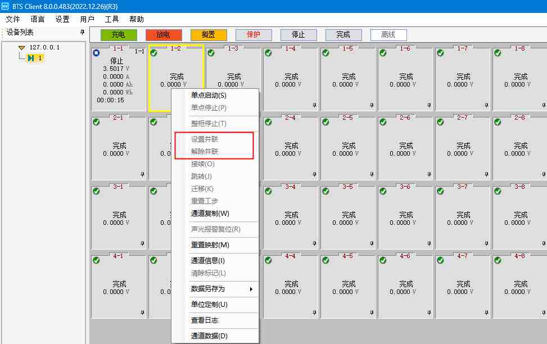
Task: Click the red 放电 status legend
Action: click(x=164, y=35)
